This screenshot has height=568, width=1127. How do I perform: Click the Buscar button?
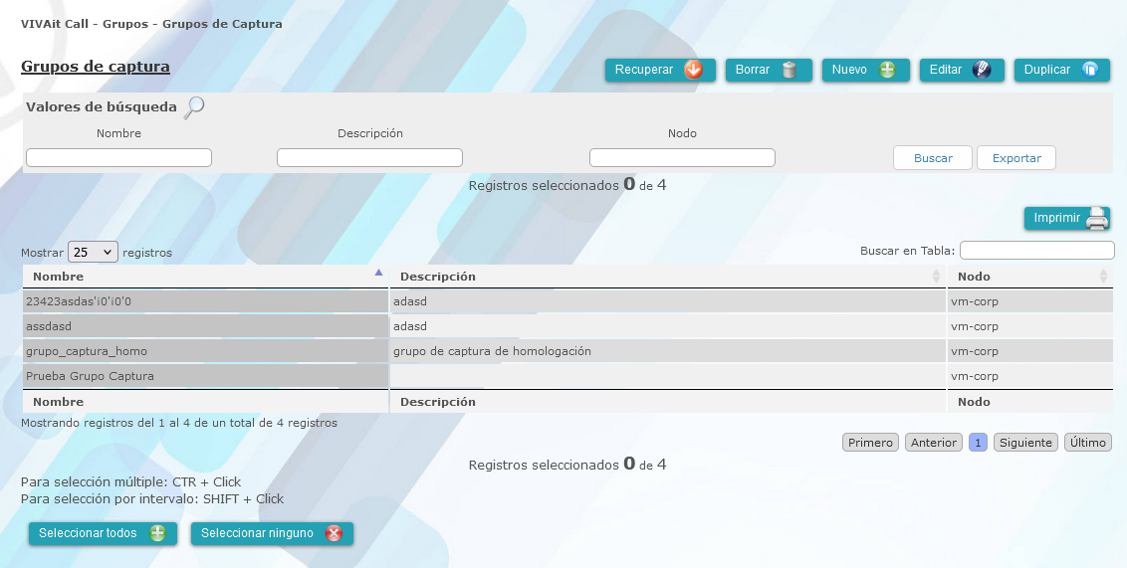933,158
